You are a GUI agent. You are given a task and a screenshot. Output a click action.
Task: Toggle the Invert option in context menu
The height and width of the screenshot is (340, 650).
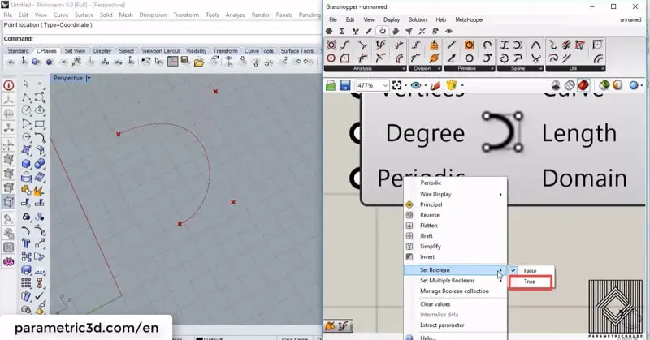click(x=427, y=256)
